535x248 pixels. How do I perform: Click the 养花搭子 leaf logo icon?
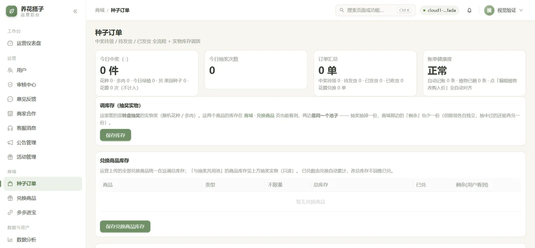[11, 11]
